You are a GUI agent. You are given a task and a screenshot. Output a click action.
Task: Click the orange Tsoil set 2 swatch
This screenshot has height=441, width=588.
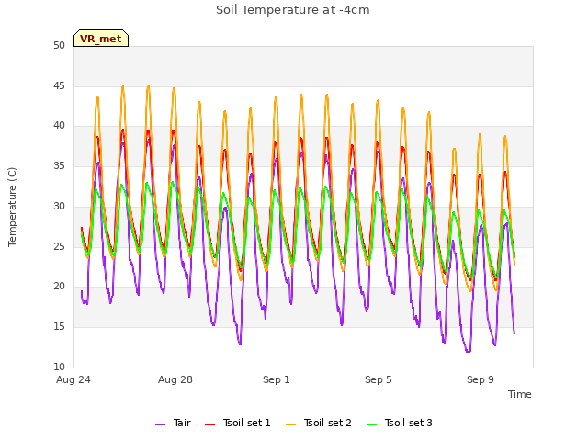coord(291,424)
